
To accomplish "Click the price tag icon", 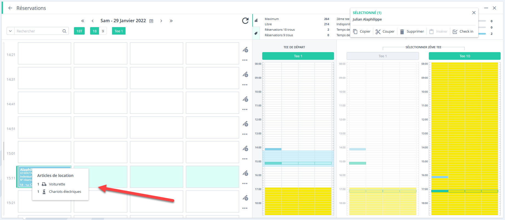I will [x=256, y=33].
